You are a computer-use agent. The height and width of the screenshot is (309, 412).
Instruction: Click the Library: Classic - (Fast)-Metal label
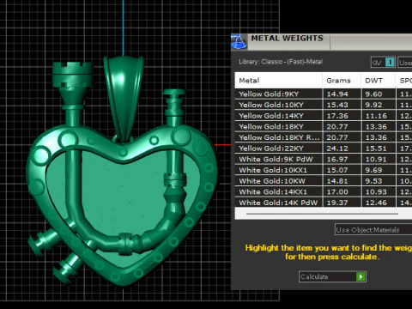pyautogui.click(x=281, y=62)
